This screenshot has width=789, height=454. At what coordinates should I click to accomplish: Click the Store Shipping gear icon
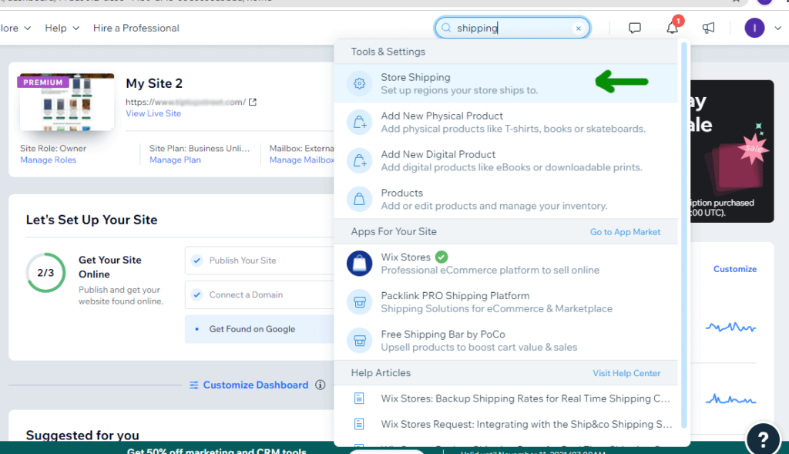(359, 83)
